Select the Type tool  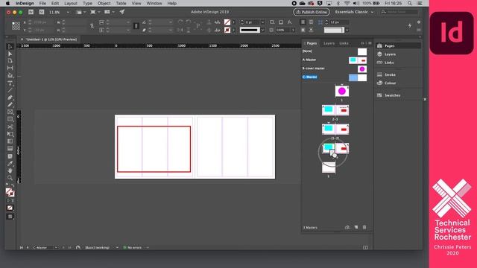tap(10, 83)
